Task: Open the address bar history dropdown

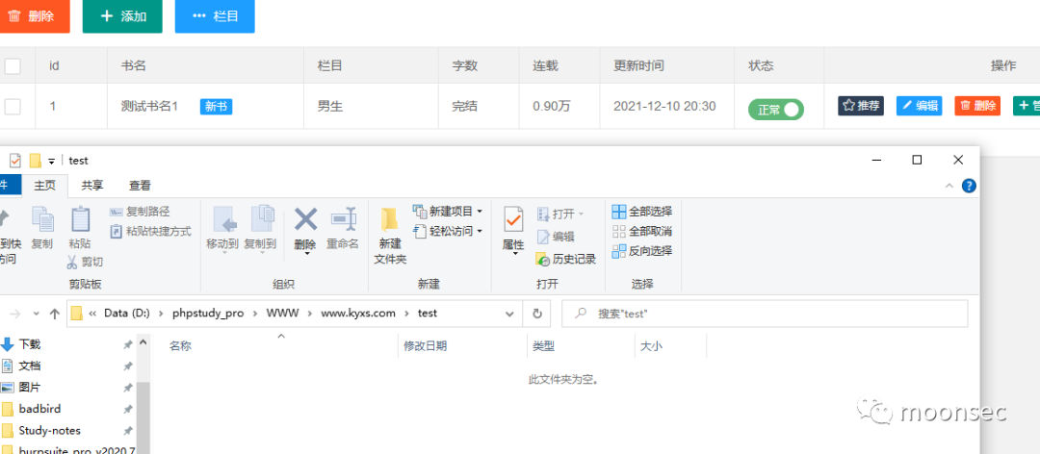Action: 509,314
